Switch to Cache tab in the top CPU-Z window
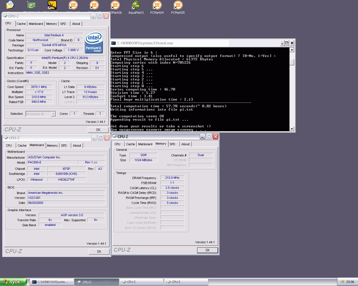The width and height of the screenshot is (358, 286). click(21, 24)
